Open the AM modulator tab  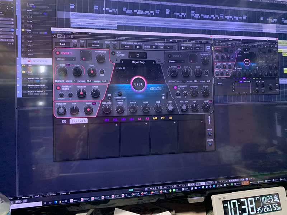point(155,119)
